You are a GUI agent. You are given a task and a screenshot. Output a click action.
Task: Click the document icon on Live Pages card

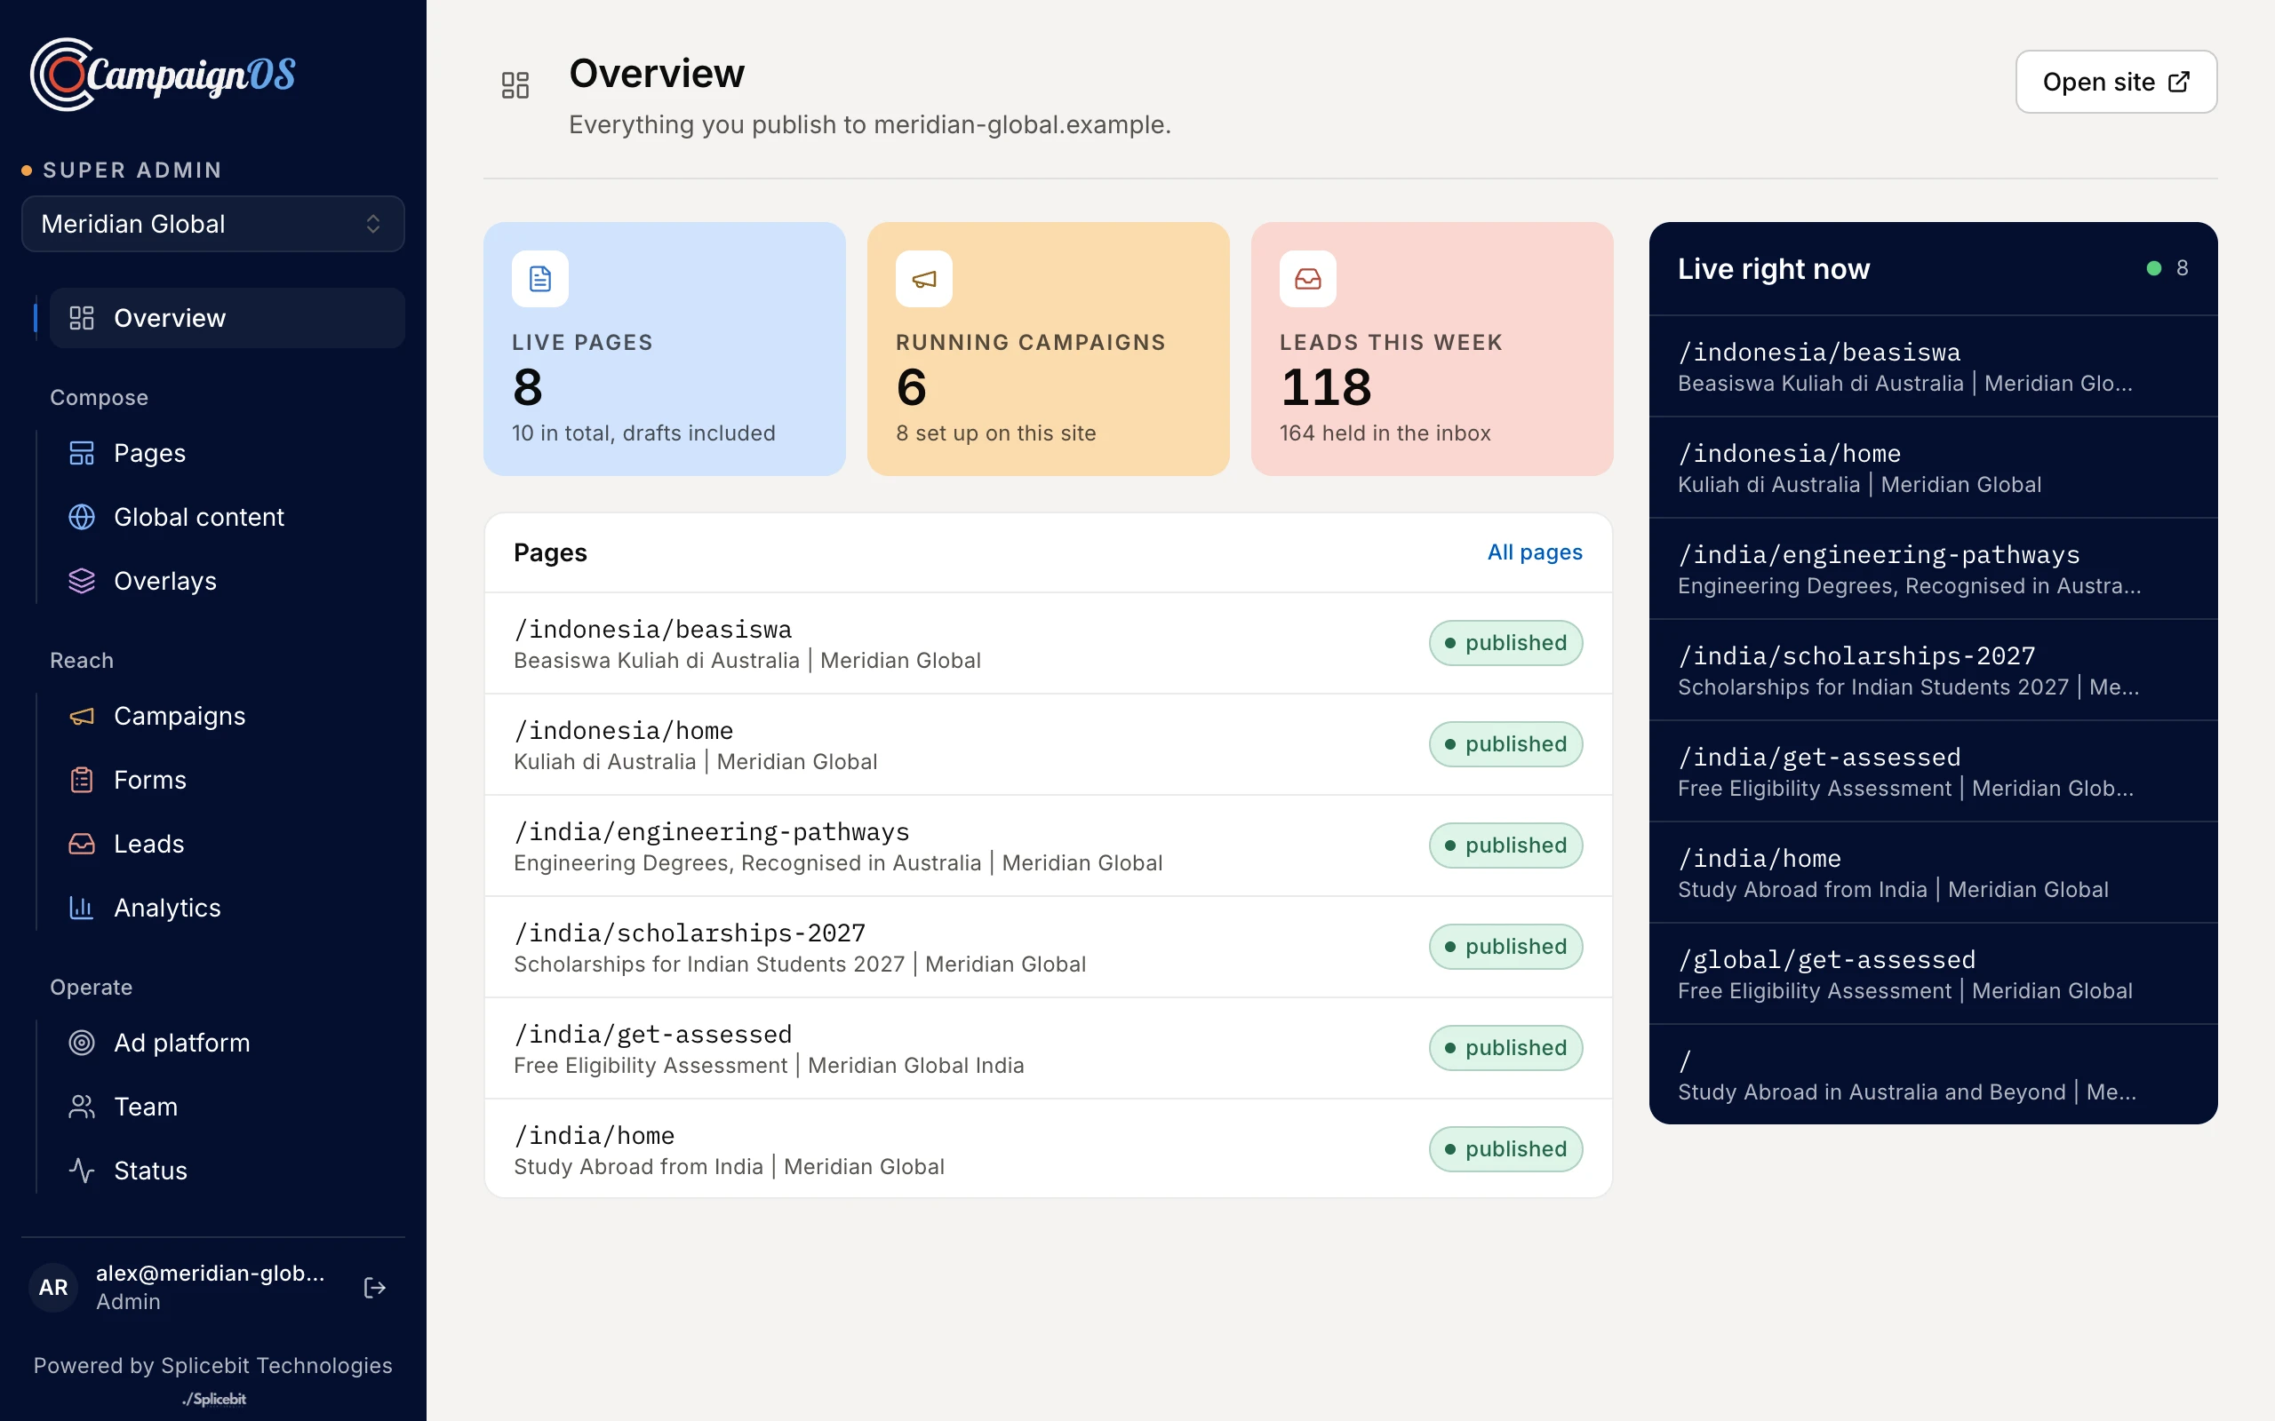pyautogui.click(x=540, y=279)
